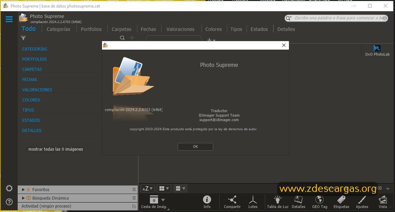Expand the Búsqueda Dinámica section
This screenshot has height=212, width=395.
(x=23, y=198)
